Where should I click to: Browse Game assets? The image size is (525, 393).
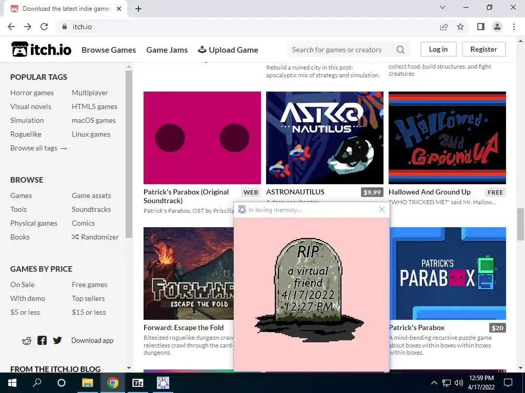tap(91, 195)
